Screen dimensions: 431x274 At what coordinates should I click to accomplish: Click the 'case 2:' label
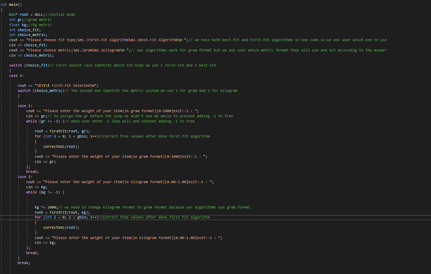[25, 177]
